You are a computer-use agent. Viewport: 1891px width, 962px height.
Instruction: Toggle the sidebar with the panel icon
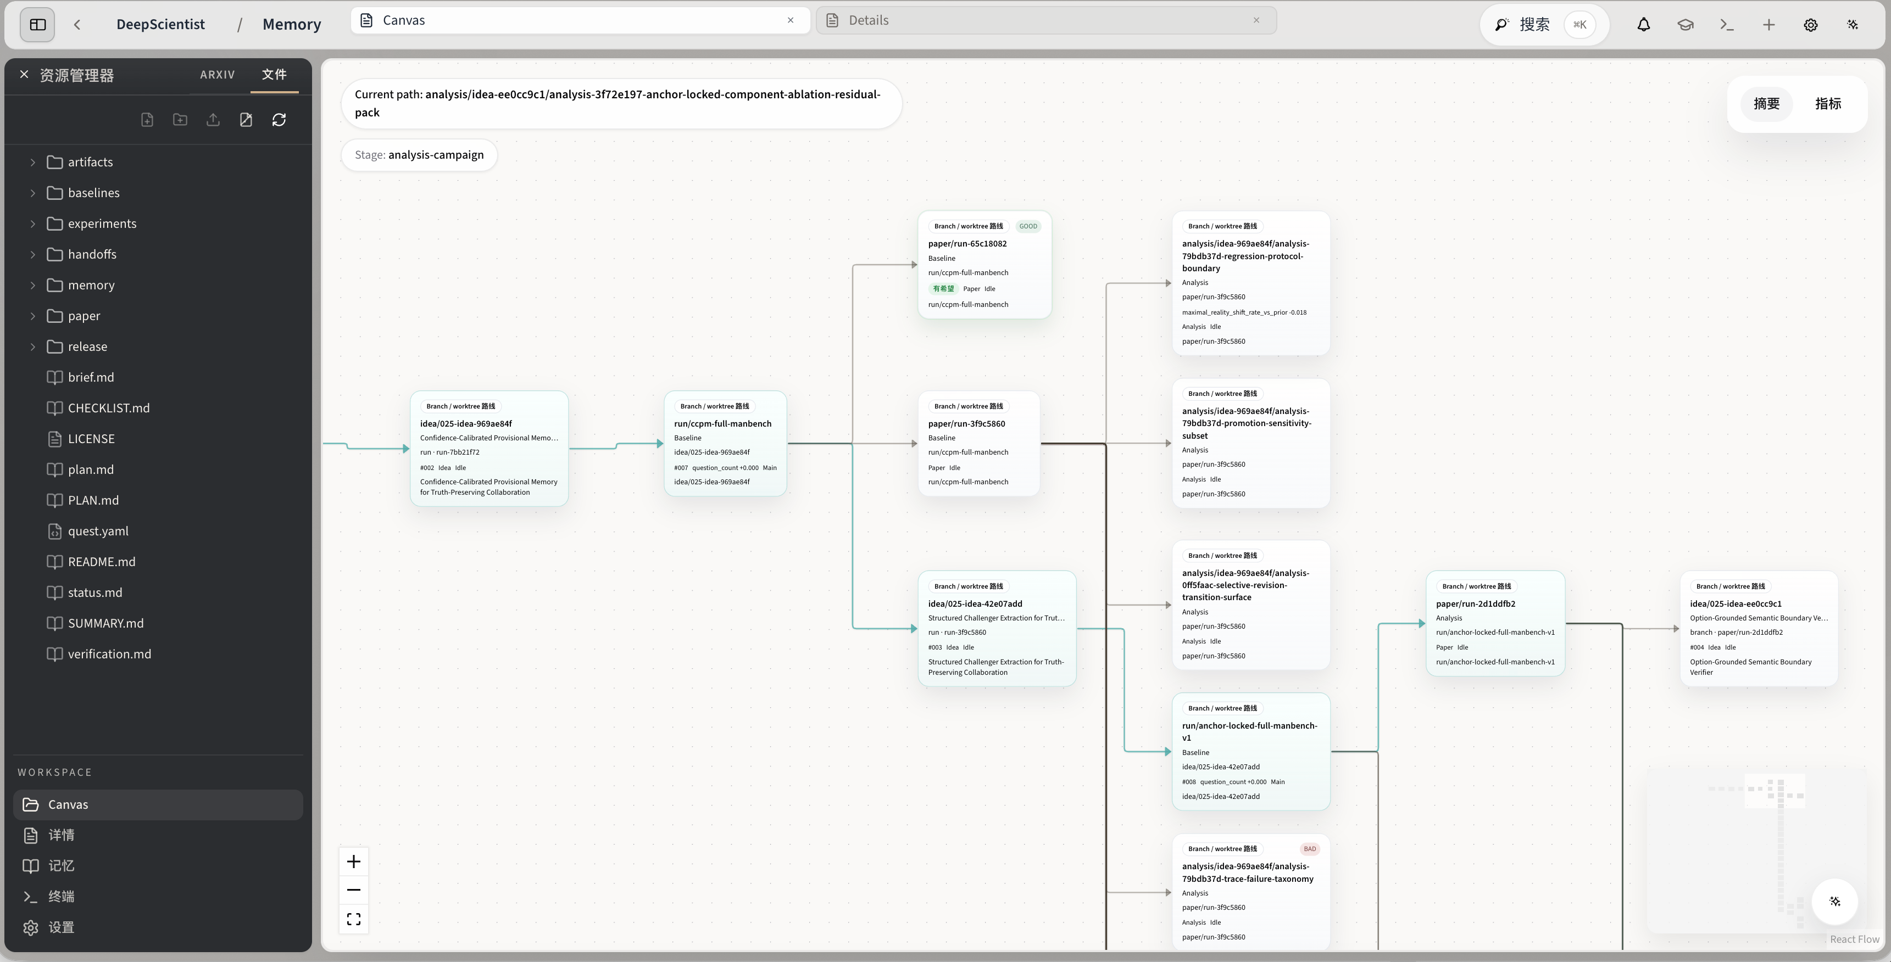click(x=37, y=24)
